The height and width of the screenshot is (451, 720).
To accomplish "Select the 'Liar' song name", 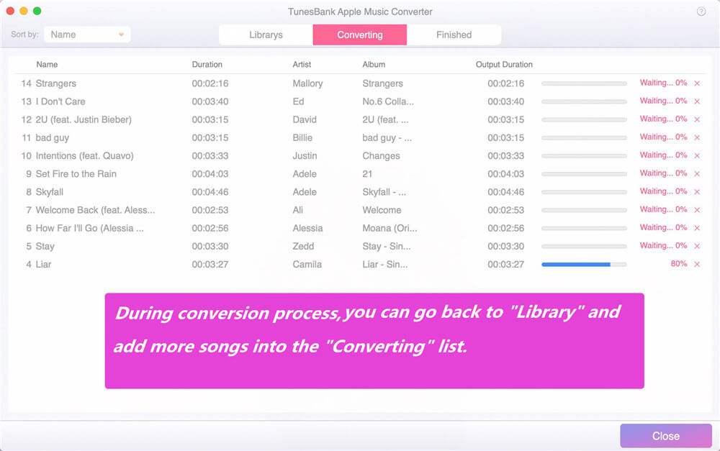I will 44,264.
